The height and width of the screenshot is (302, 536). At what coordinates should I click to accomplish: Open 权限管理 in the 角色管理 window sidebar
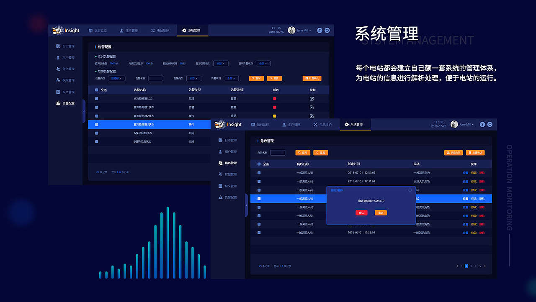pyautogui.click(x=228, y=174)
